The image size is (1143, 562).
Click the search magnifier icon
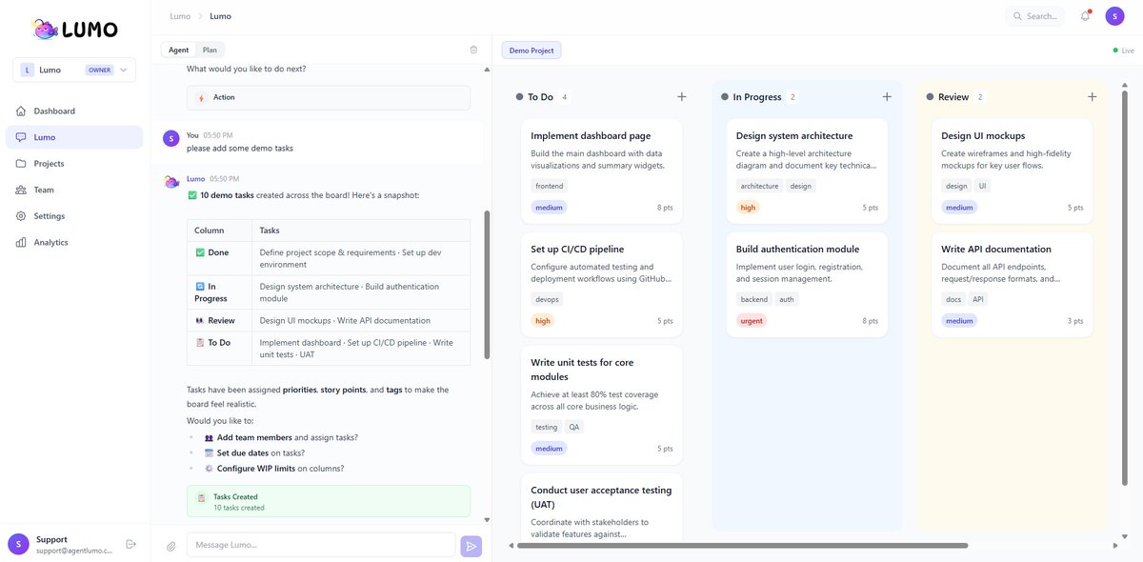(1017, 16)
